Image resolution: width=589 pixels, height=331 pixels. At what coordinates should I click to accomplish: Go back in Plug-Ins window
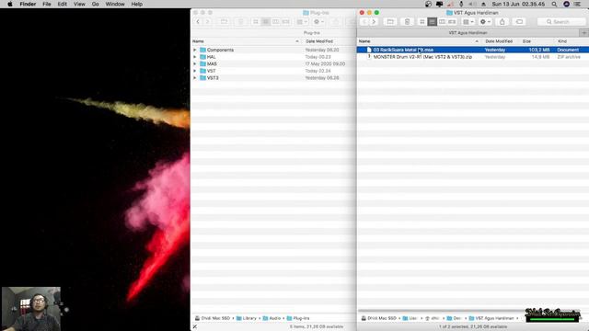[198, 22]
